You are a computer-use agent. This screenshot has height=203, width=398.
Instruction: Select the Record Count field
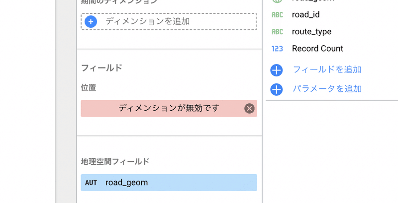point(317,49)
